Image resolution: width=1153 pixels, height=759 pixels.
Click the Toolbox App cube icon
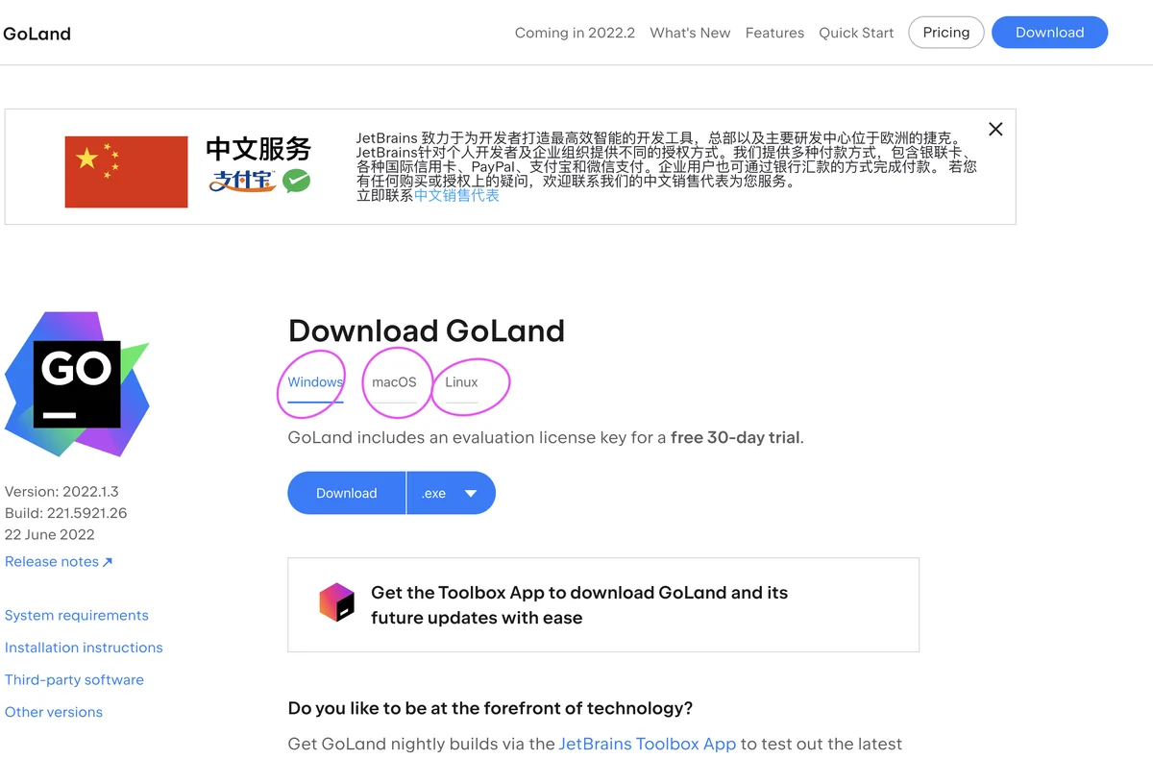coord(337,602)
